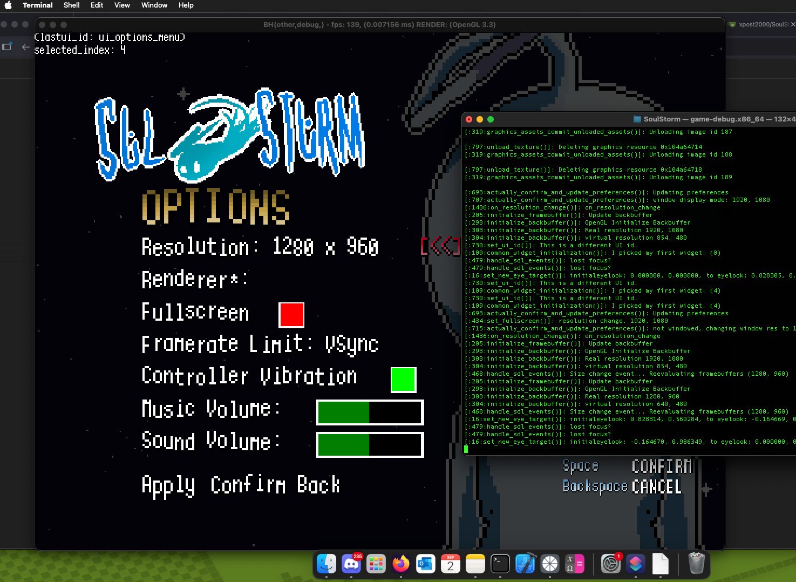
Task: Open Xcode from the dock
Action: coord(525,564)
